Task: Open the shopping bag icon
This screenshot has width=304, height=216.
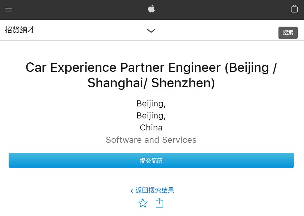Action: click(x=294, y=9)
